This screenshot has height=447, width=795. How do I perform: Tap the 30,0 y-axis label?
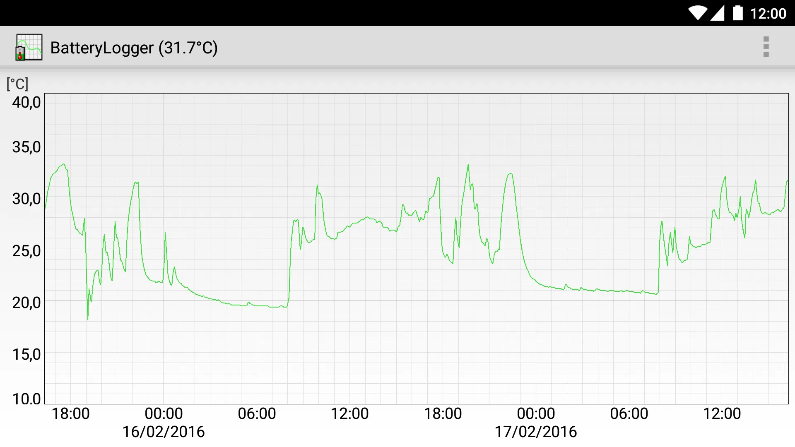coord(26,199)
